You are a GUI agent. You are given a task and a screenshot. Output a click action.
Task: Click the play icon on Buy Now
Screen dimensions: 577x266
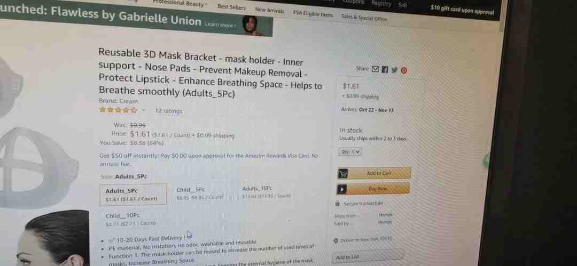coord(342,189)
